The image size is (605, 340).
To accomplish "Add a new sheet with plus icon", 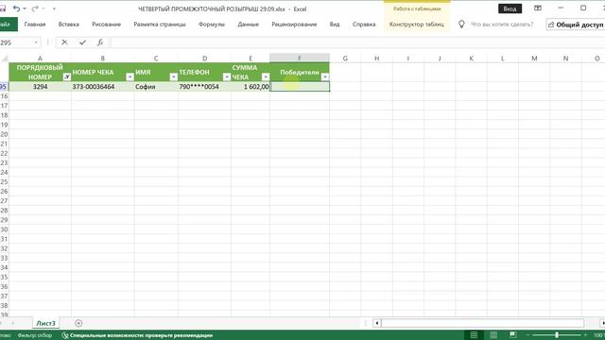I will [x=78, y=323].
